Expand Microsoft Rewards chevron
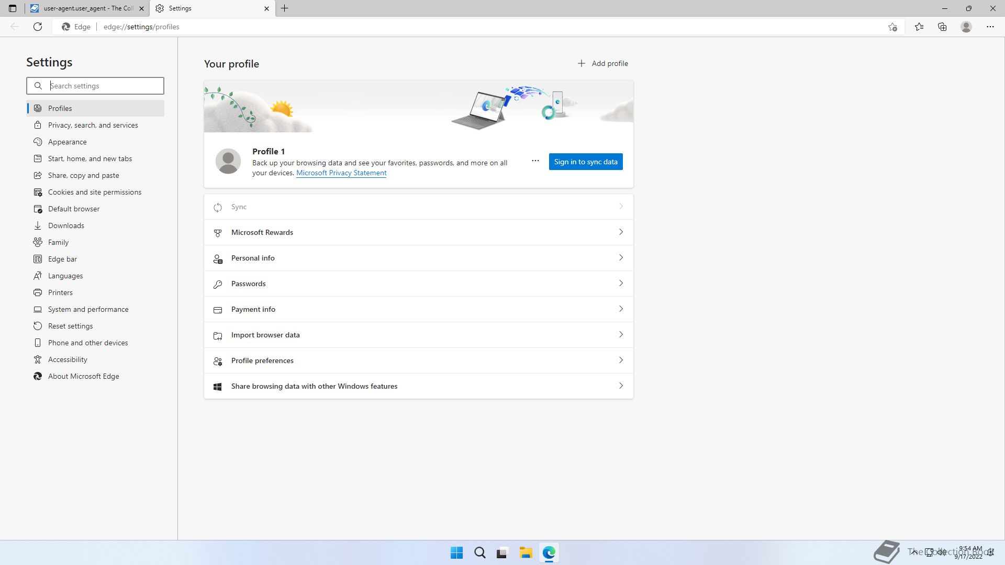This screenshot has height=565, width=1005. tap(621, 232)
